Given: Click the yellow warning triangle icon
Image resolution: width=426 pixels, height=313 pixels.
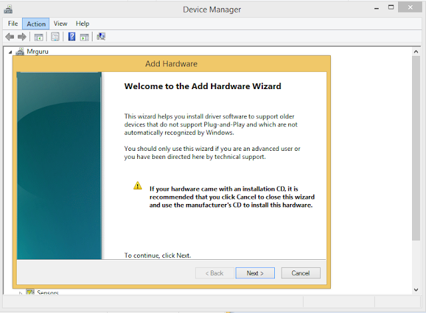Looking at the screenshot, I should pyautogui.click(x=138, y=185).
